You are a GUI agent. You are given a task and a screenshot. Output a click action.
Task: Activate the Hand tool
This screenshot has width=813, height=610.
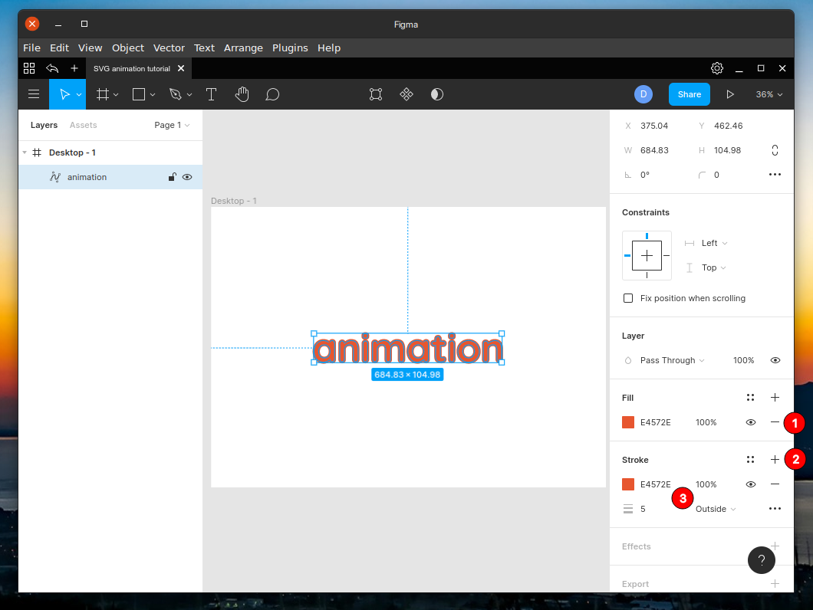pyautogui.click(x=242, y=94)
